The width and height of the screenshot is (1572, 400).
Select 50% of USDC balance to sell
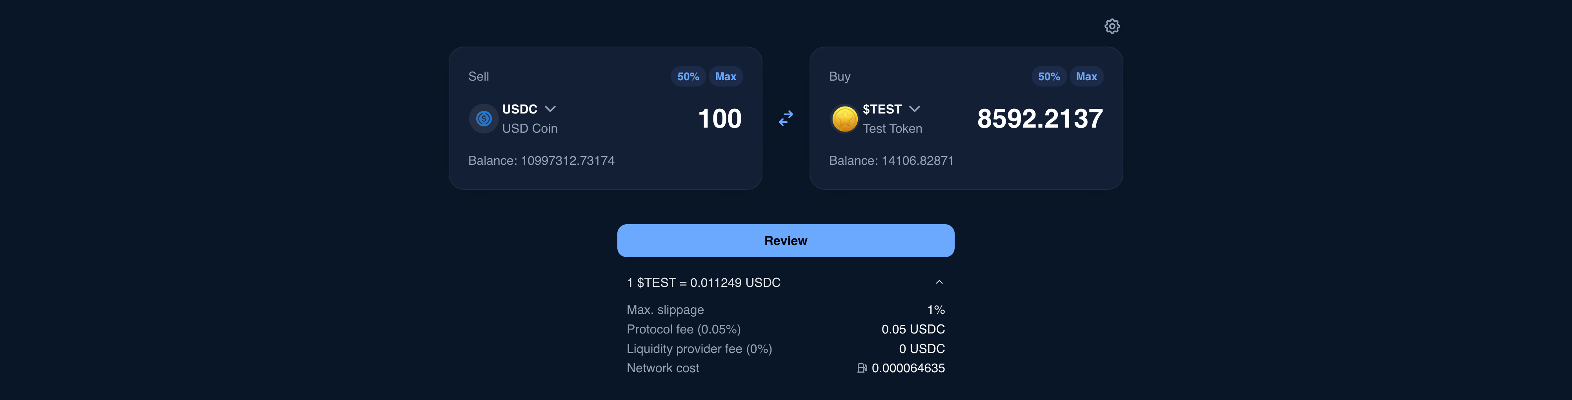[688, 76]
